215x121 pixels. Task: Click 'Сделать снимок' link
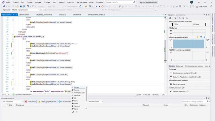point(179,84)
